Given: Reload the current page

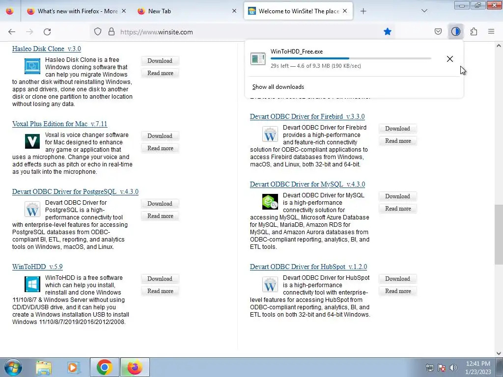Looking at the screenshot, I should coord(47,32).
